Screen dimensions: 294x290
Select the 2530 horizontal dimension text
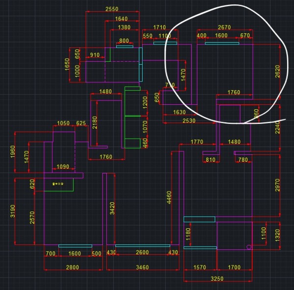pyautogui.click(x=189, y=121)
